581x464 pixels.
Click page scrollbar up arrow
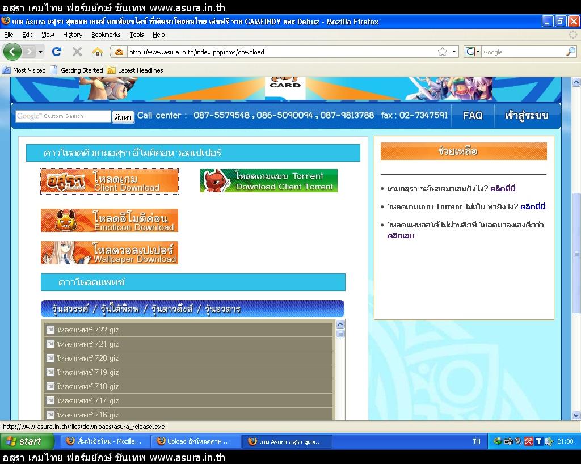(576, 82)
